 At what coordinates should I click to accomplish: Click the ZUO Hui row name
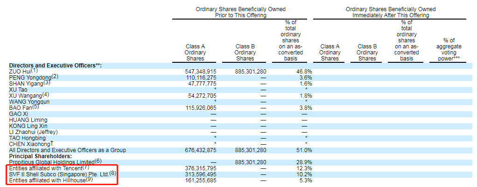point(23,71)
